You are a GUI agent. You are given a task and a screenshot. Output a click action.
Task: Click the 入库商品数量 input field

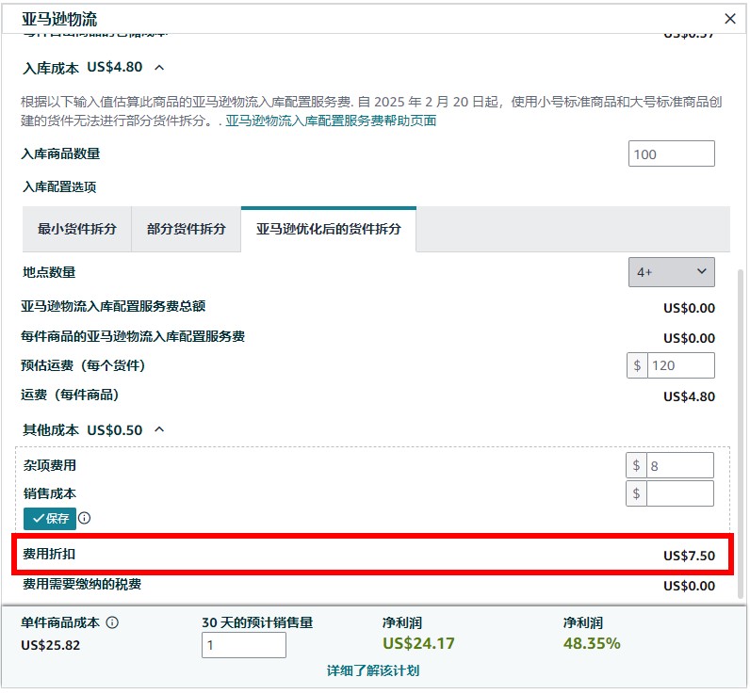pos(671,153)
